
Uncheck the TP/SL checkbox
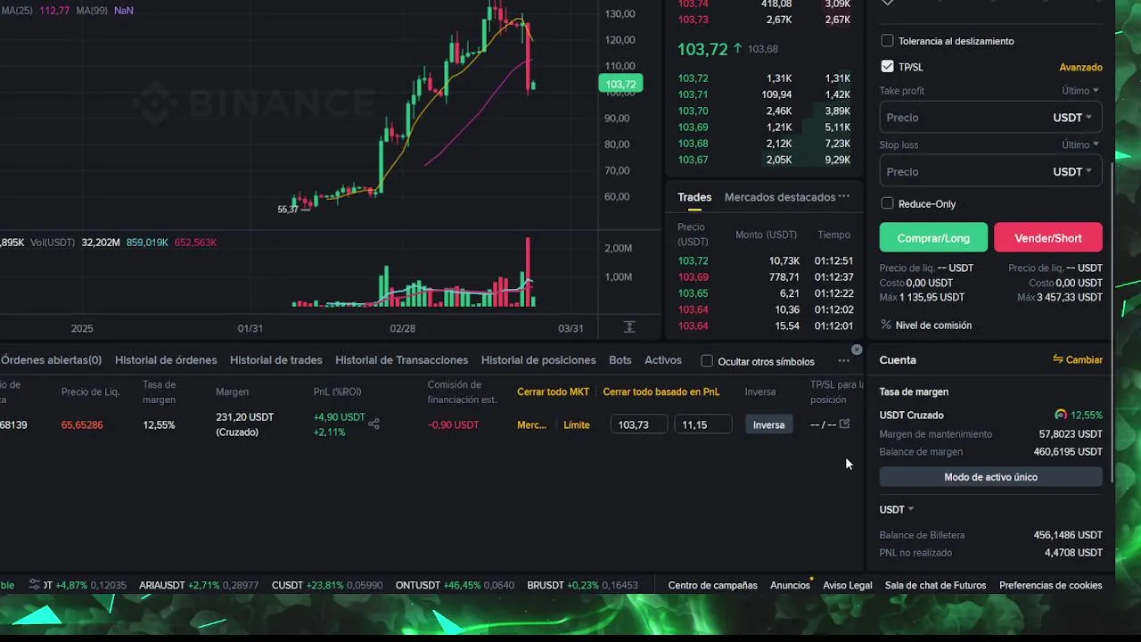887,67
